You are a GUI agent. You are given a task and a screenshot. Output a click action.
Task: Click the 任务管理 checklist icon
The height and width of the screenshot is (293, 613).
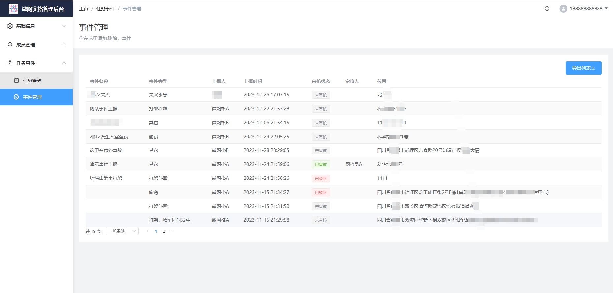tap(16, 81)
